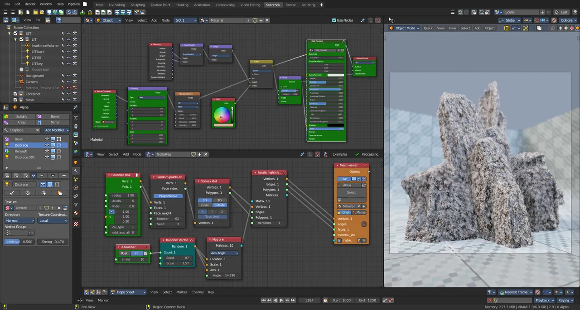Click the copy modifier icon in Displace panel
This screenshot has height=310, width=580.
pos(60,193)
